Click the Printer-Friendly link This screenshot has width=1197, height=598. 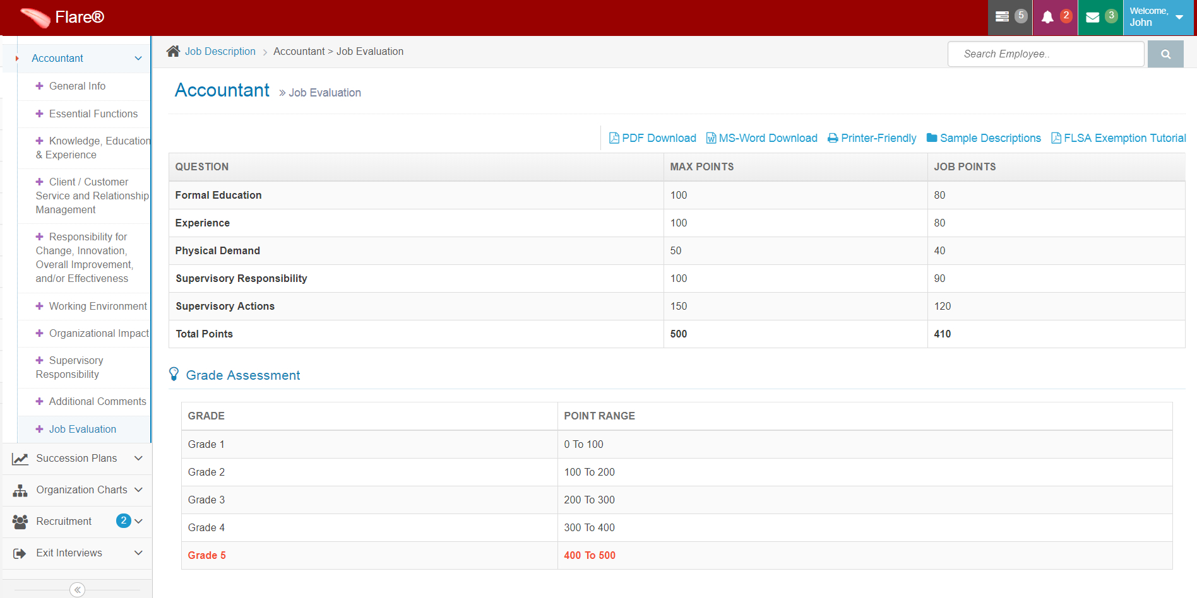coord(879,138)
